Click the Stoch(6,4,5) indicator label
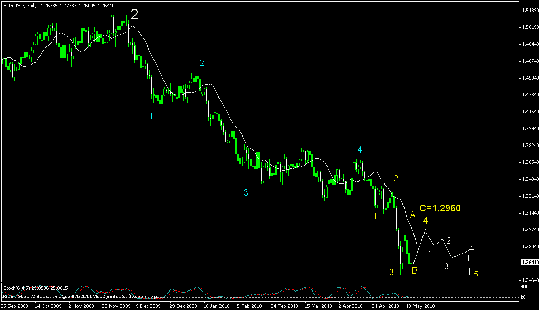This screenshot has width=539, height=310. (x=35, y=288)
